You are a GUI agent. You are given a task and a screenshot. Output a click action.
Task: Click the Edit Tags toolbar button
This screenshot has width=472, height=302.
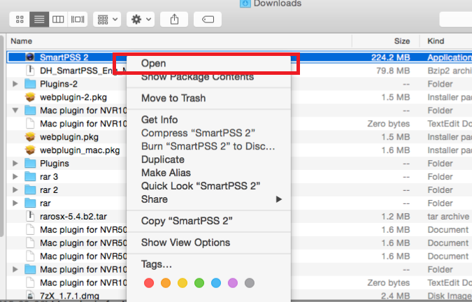tap(208, 20)
